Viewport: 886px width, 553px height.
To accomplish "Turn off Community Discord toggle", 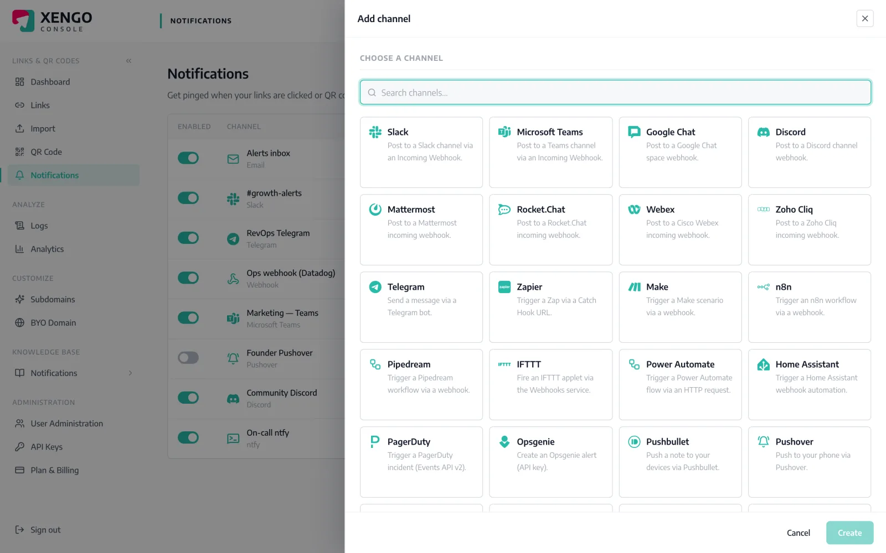I will tap(188, 398).
